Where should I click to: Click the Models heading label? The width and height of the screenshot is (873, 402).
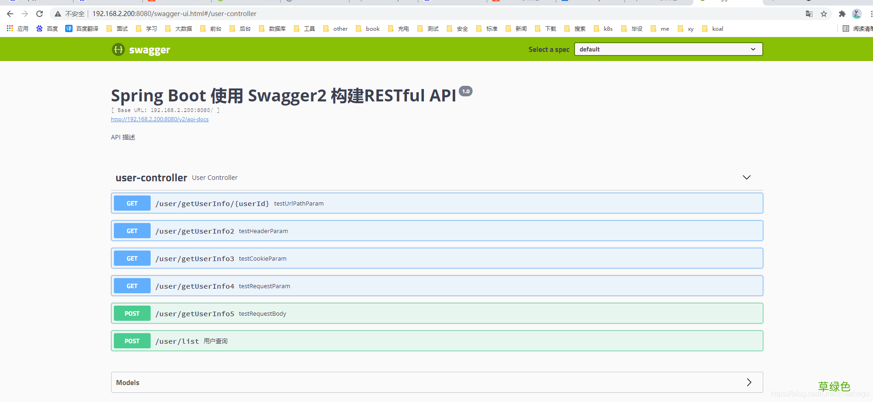click(128, 383)
